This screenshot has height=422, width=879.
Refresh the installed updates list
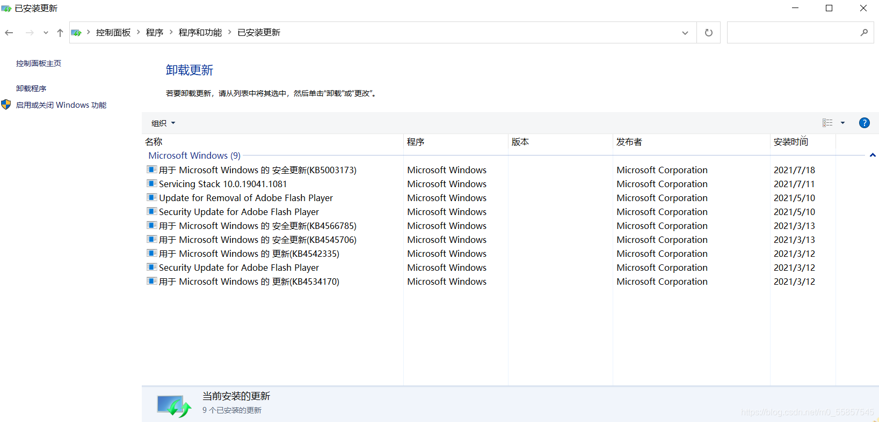(x=709, y=33)
